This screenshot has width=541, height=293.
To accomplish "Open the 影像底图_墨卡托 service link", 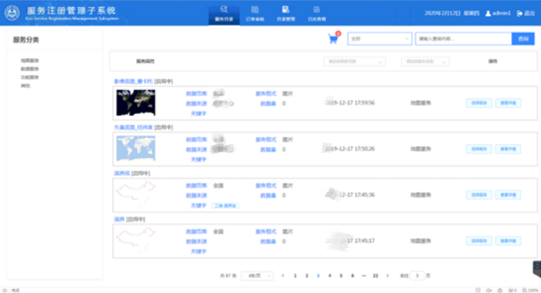I will 133,81.
